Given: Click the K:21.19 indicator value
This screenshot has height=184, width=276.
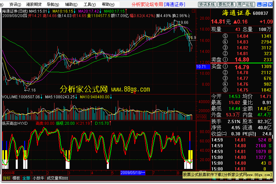Looking at the screenshot, I should 83,123.
